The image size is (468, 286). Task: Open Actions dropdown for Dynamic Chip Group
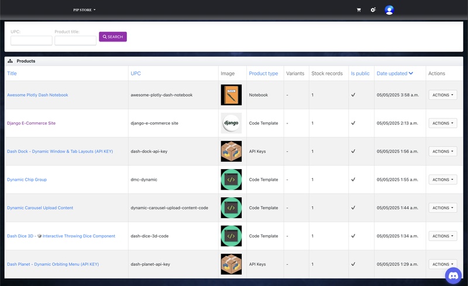click(x=443, y=180)
